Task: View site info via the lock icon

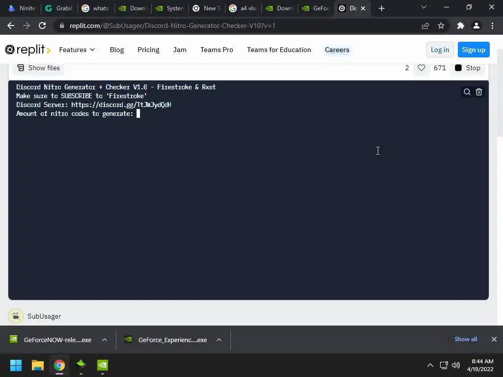Action: [x=62, y=26]
